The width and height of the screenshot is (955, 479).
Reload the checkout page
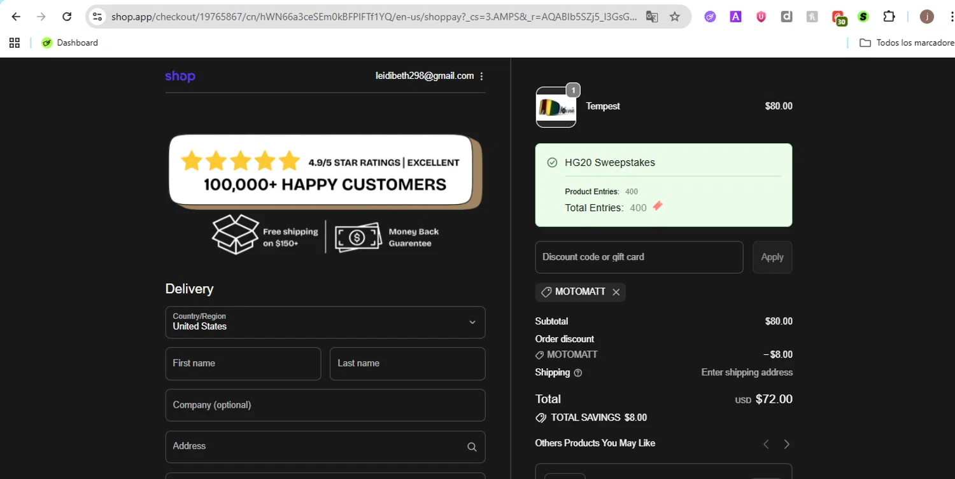(x=67, y=17)
